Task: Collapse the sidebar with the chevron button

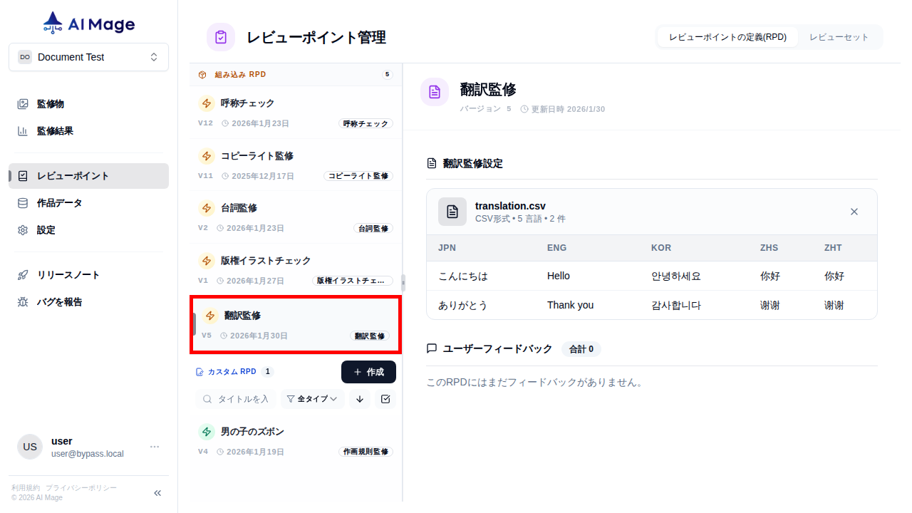Action: (x=157, y=492)
